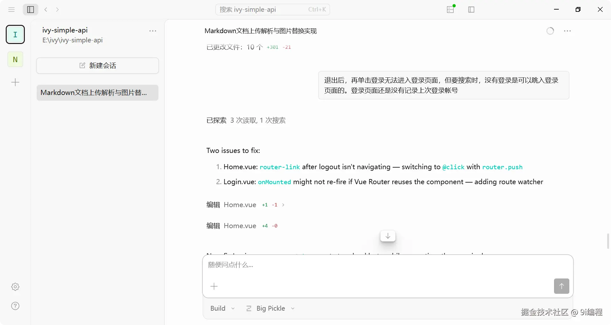This screenshot has height=325, width=611.
Task: Open help question mark icon
Action: click(x=15, y=306)
